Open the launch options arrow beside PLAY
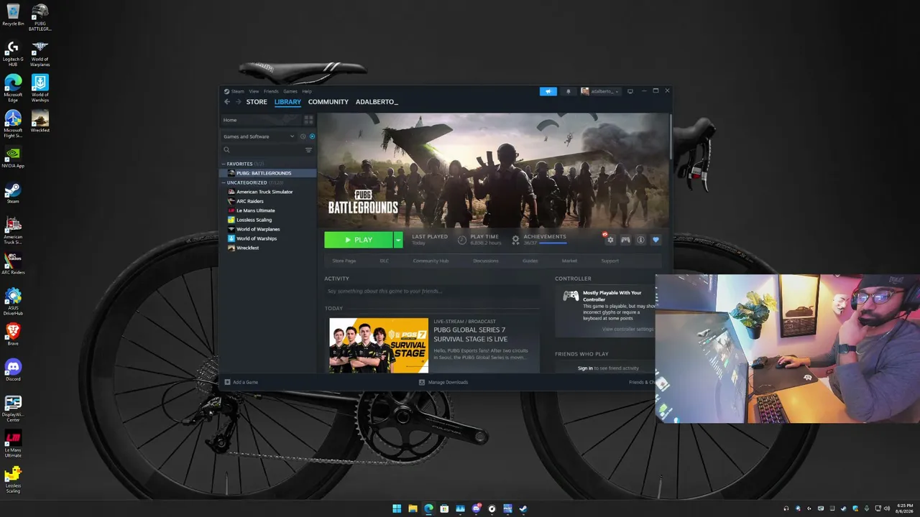Image resolution: width=920 pixels, height=517 pixels. (398, 240)
